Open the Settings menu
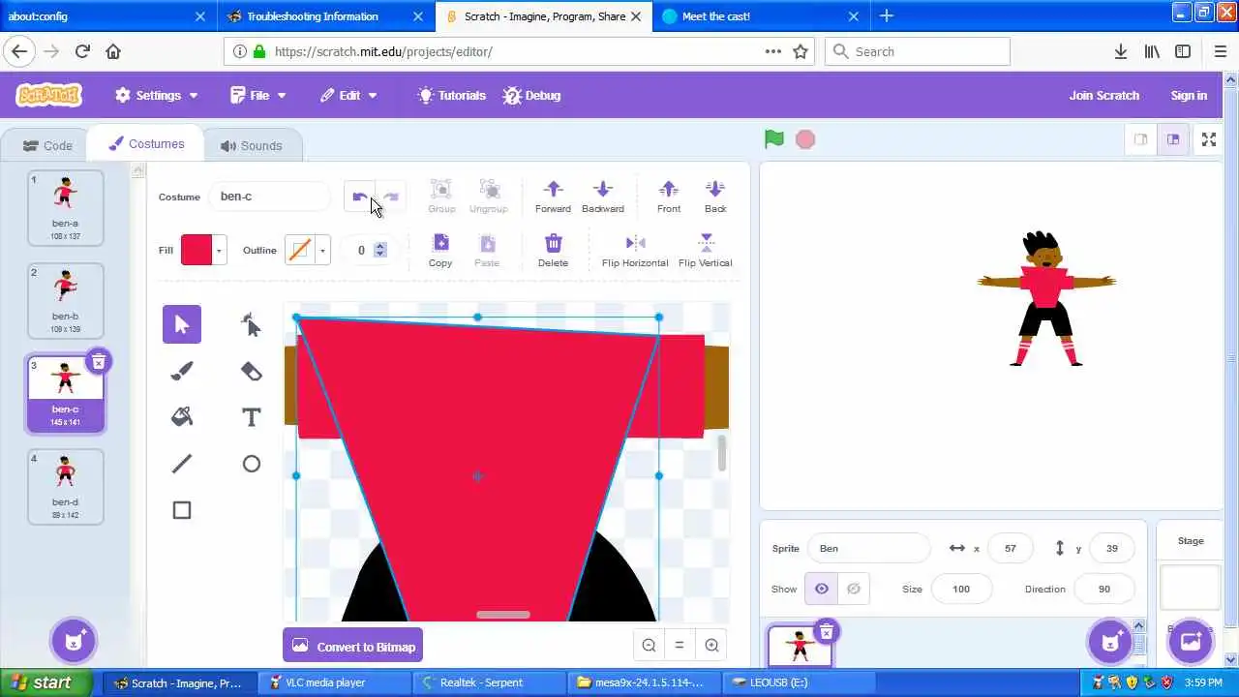The height and width of the screenshot is (697, 1239). (x=157, y=95)
